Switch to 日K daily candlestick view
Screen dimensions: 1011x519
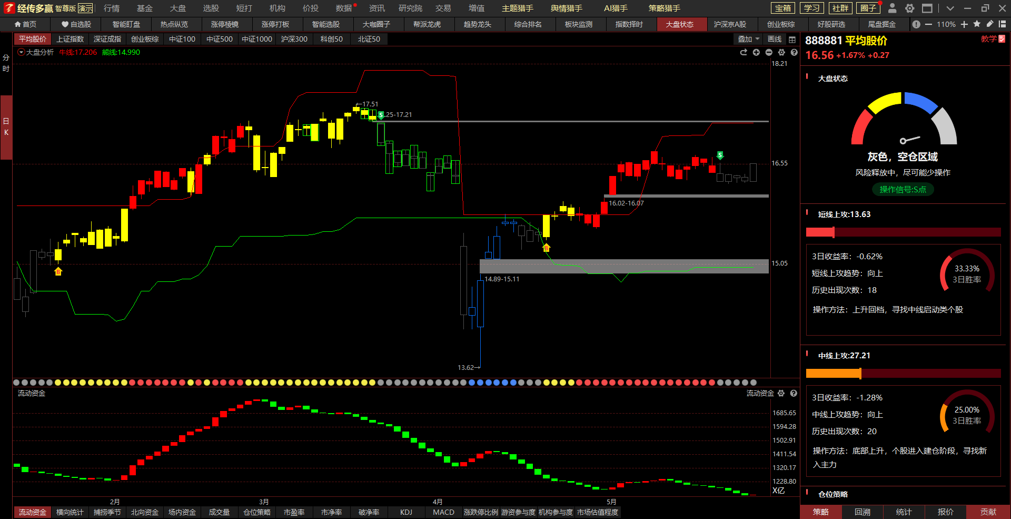(x=6, y=127)
